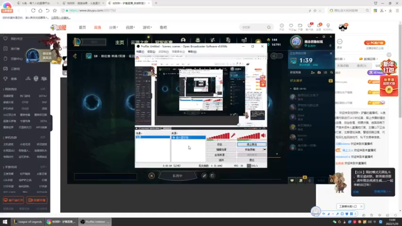Open scissors tool dropdown arrow
The height and width of the screenshot is (226, 402).
click(x=385, y=11)
